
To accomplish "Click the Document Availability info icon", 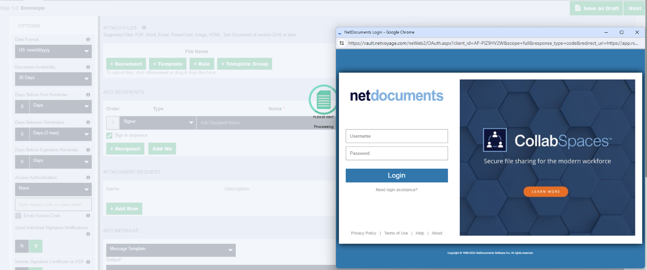I will click(x=88, y=67).
